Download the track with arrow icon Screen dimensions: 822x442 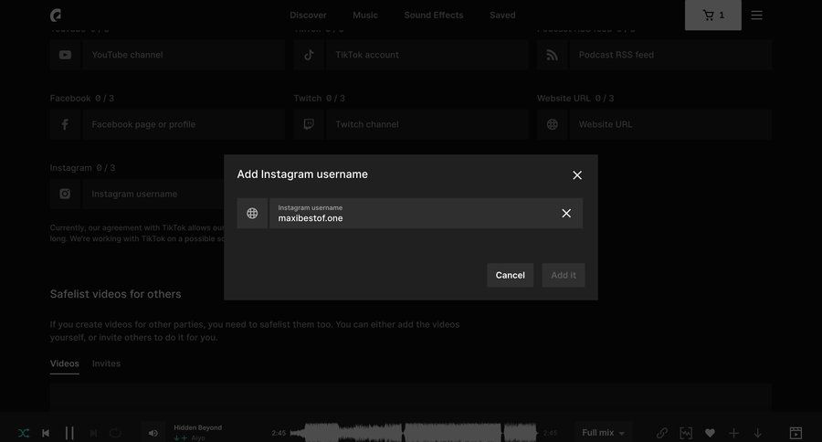757,433
